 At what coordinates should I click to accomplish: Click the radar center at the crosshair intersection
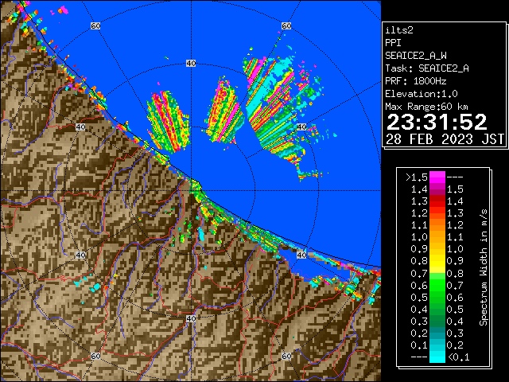[x=191, y=191]
